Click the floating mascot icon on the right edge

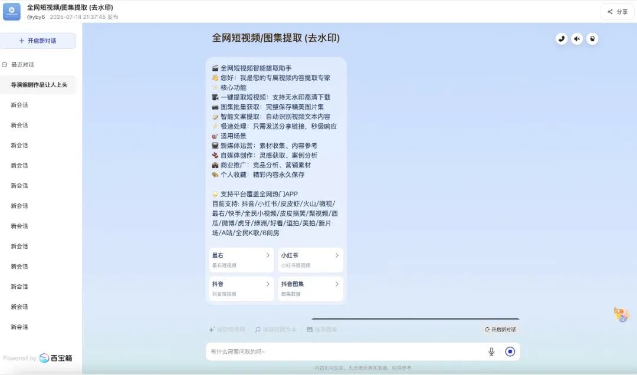pos(620,314)
